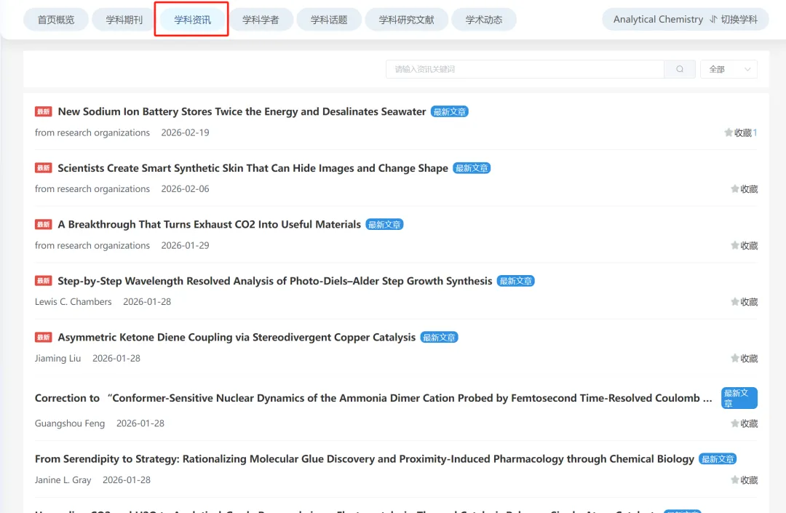Open the 全部 filter dropdown
Viewport: 786px width, 513px height.
729,69
